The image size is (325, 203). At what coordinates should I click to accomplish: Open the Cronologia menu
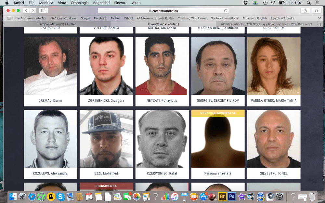pos(80,3)
